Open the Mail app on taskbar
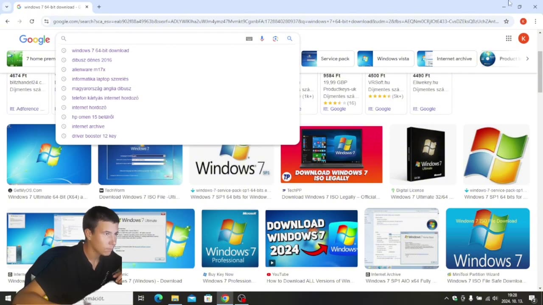Screen dimensions: 543x305 [192, 298]
